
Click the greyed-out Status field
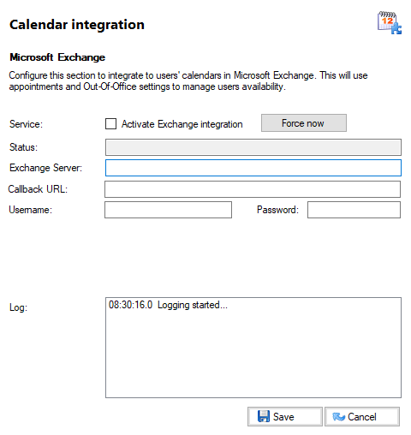tap(253, 147)
